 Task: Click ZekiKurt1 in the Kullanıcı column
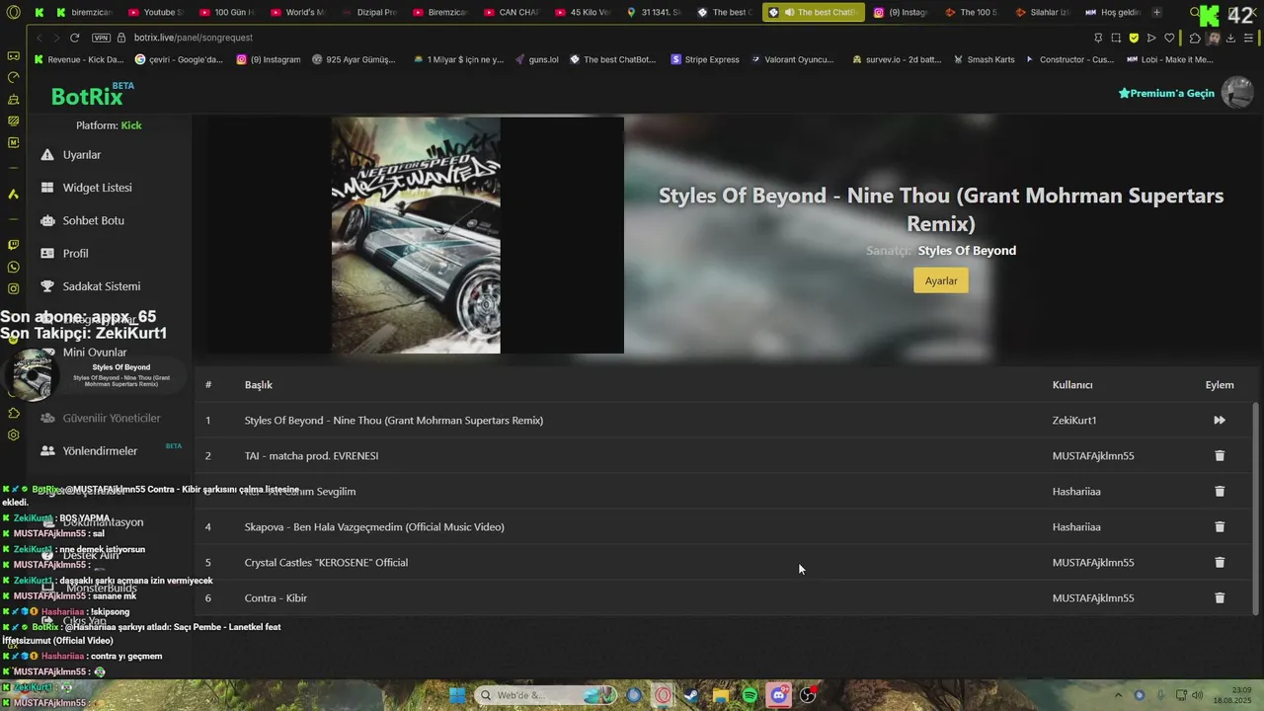click(1074, 421)
